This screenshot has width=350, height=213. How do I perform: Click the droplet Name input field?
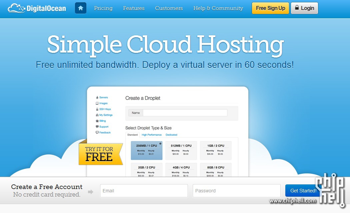(185, 113)
